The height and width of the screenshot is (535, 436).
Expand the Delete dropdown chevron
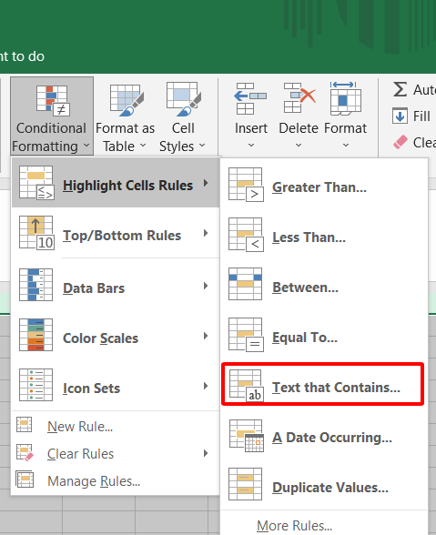[299, 145]
